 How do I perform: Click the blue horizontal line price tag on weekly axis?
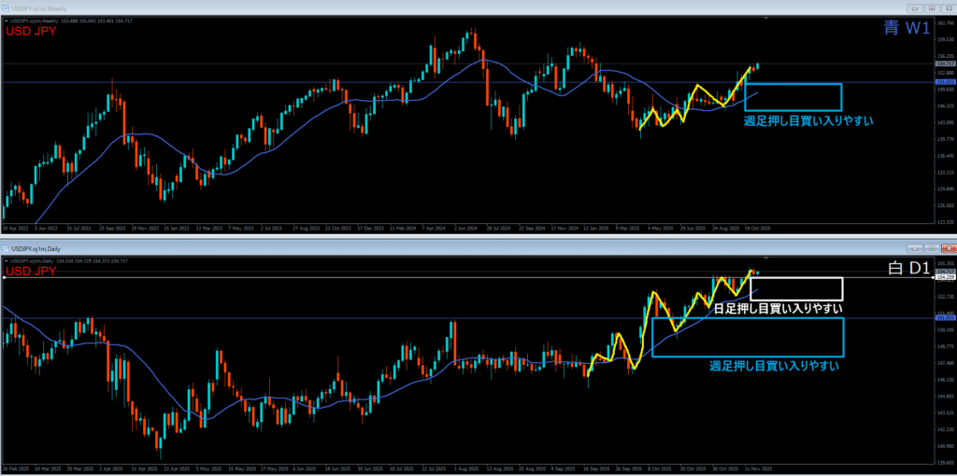[945, 82]
